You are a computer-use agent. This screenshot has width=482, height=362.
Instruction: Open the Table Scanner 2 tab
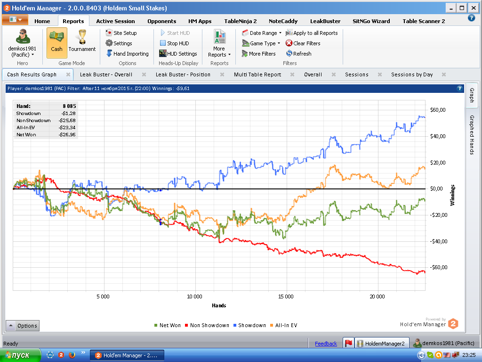click(x=424, y=21)
